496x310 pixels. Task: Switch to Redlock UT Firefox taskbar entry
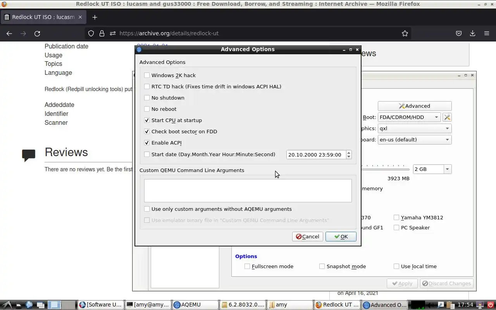[x=337, y=305]
